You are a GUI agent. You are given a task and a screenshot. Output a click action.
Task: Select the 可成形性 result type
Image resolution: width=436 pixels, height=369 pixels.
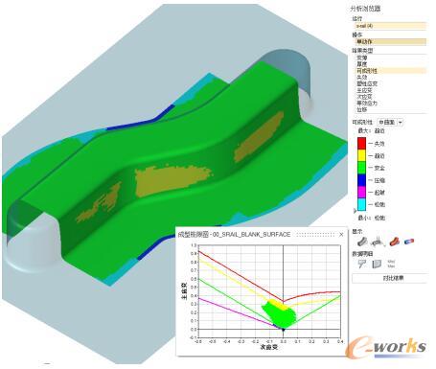[x=391, y=71]
